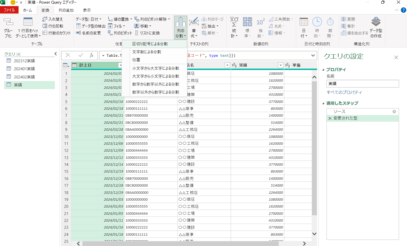Collapse the ribbon with chevron

point(396,10)
